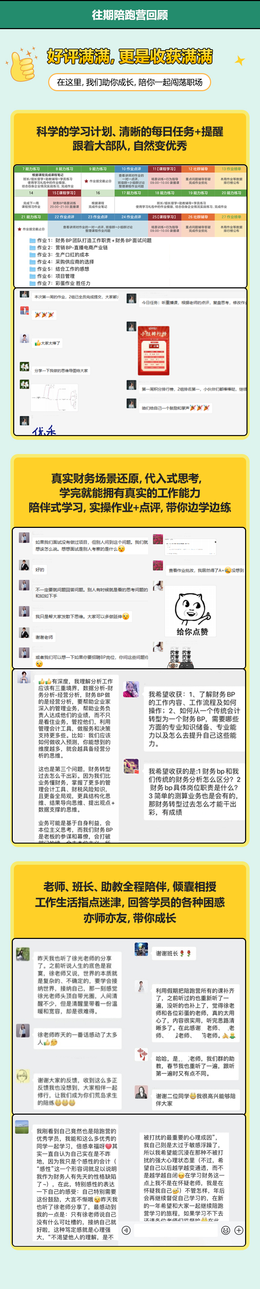Screen dimensions: 260x1289
Task: Click the 往期陪跑营回顾 header banner
Action: pyautogui.click(x=130, y=15)
